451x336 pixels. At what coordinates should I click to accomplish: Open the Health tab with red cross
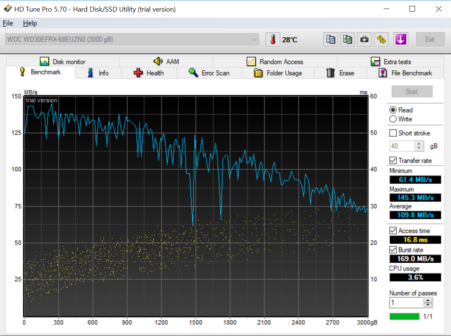(x=149, y=73)
